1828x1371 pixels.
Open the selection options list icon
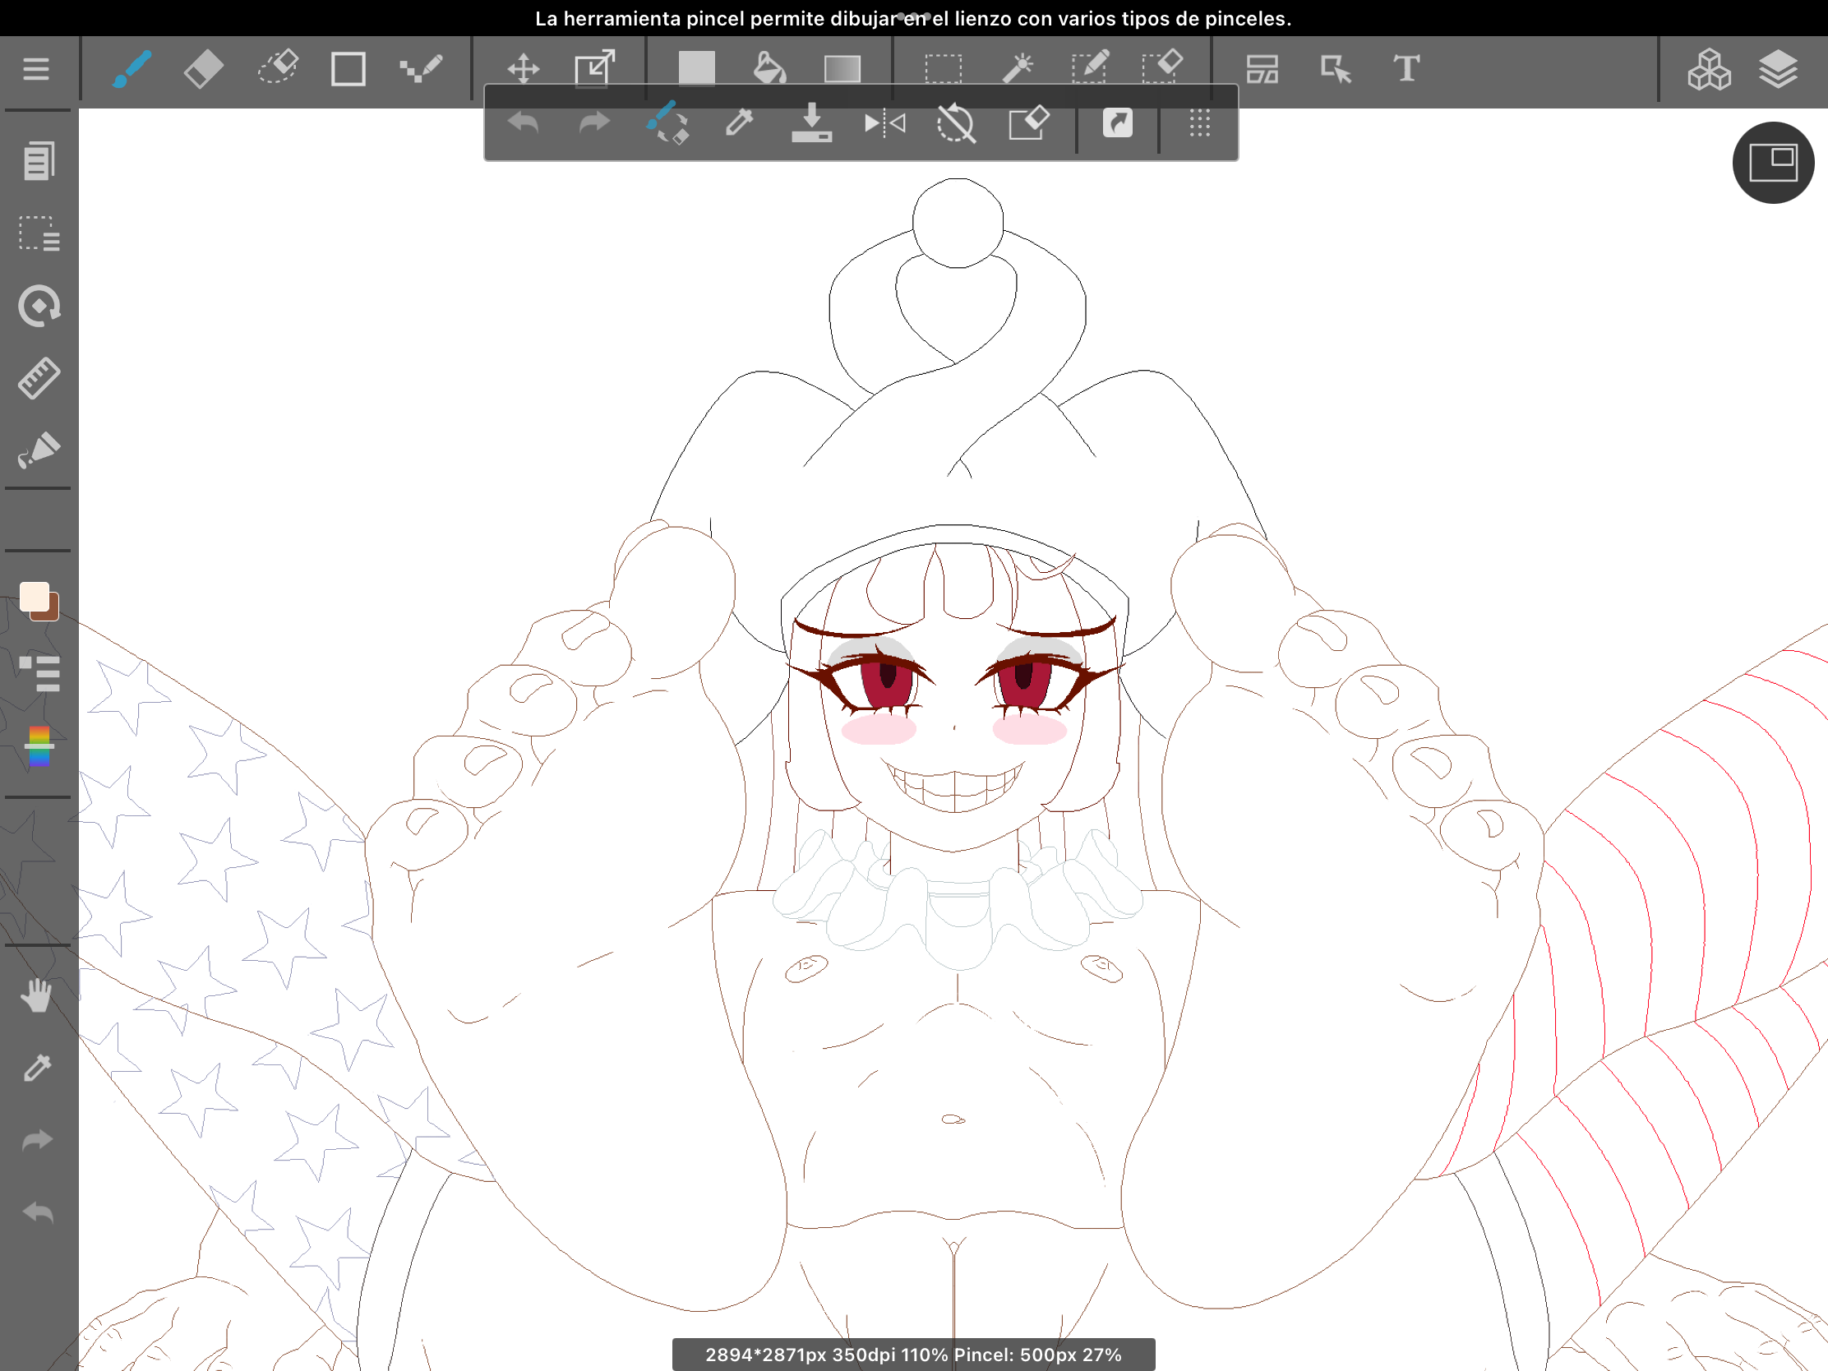coord(39,234)
